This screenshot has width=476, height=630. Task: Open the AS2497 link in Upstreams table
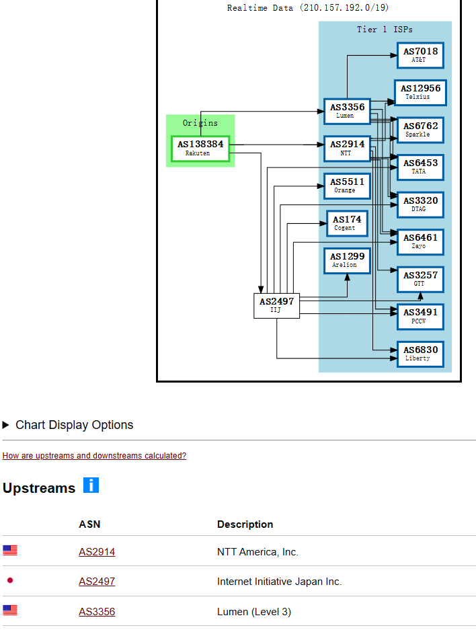[97, 582]
